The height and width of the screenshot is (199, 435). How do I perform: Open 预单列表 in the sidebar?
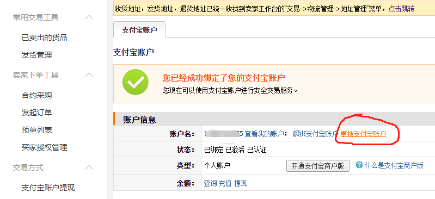pos(36,130)
